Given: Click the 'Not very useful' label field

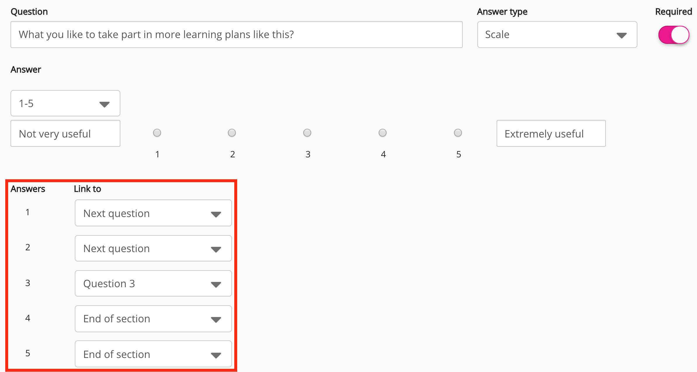Looking at the screenshot, I should pos(65,134).
